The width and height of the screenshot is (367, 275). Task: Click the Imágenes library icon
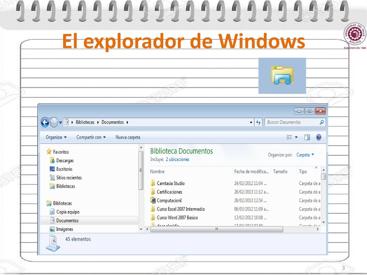coord(52,229)
